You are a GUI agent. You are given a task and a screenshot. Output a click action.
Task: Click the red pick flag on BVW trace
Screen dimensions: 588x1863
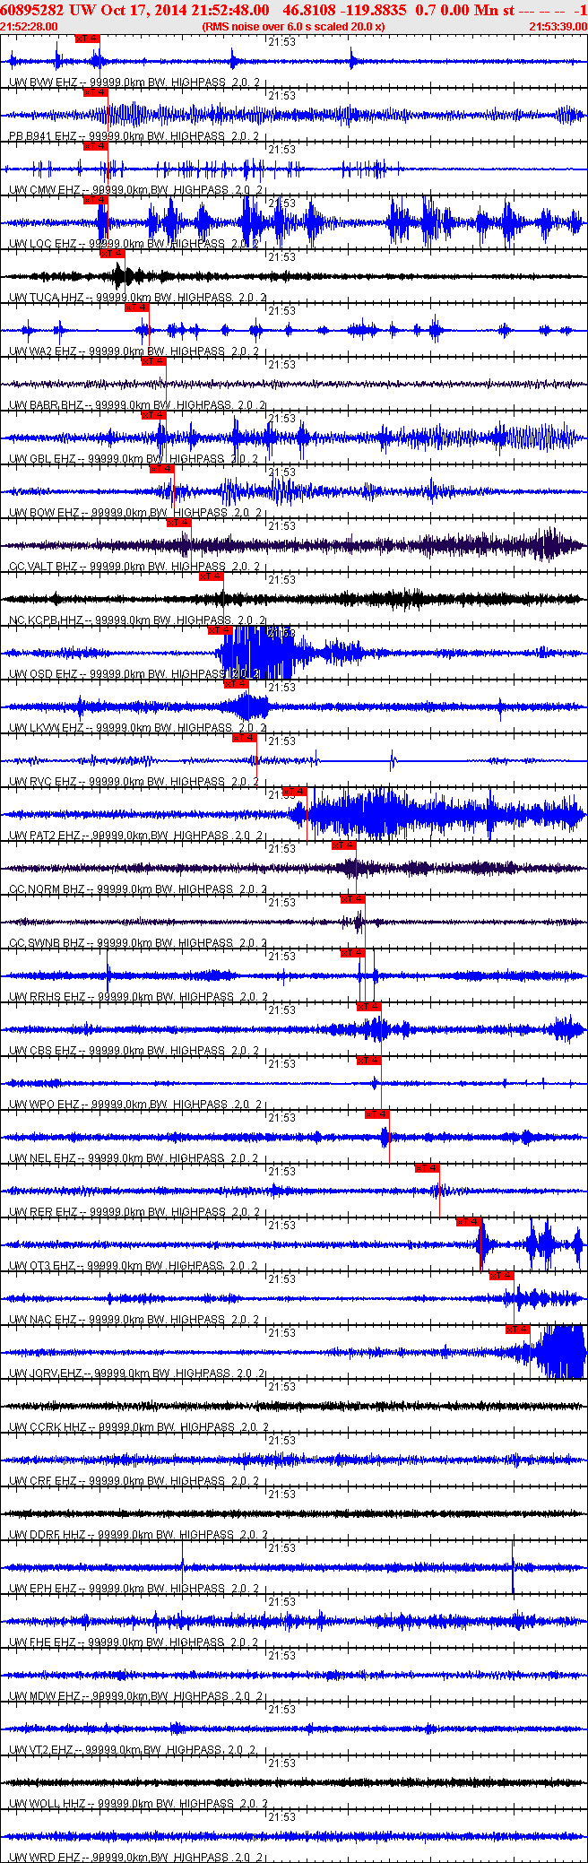(88, 39)
